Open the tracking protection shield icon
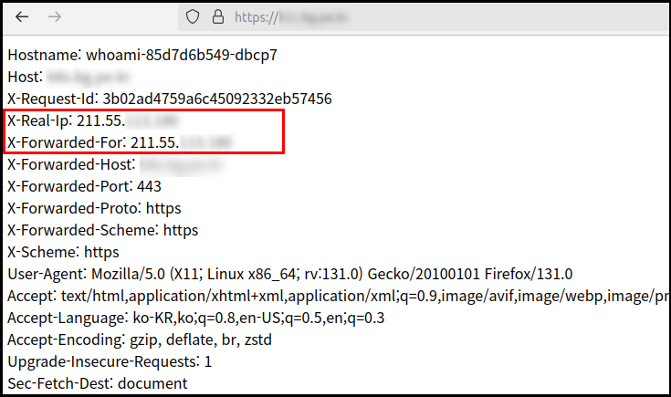Image resolution: width=671 pixels, height=397 pixels. click(x=192, y=16)
